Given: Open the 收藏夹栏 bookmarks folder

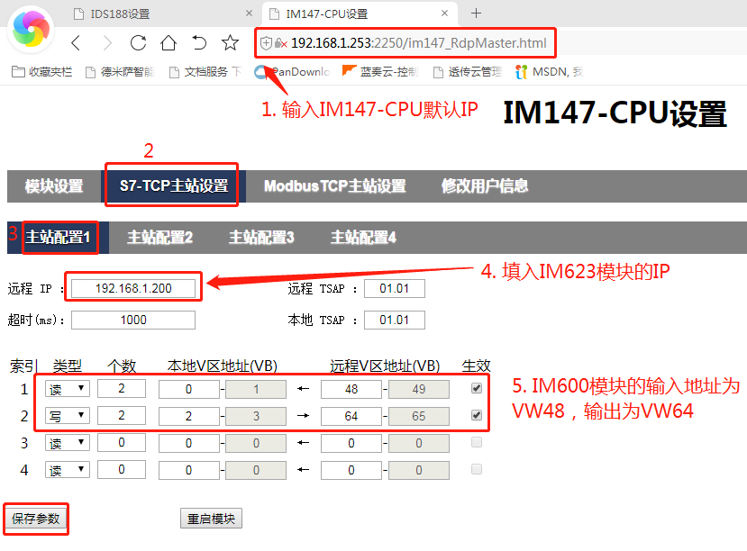Looking at the screenshot, I should coord(42,72).
